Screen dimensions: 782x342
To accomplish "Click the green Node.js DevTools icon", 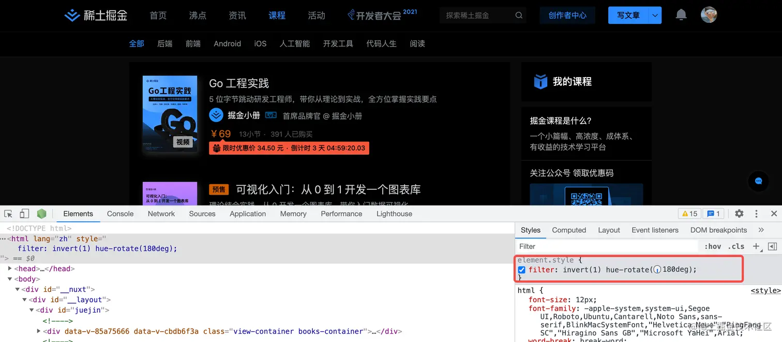I will pos(41,214).
